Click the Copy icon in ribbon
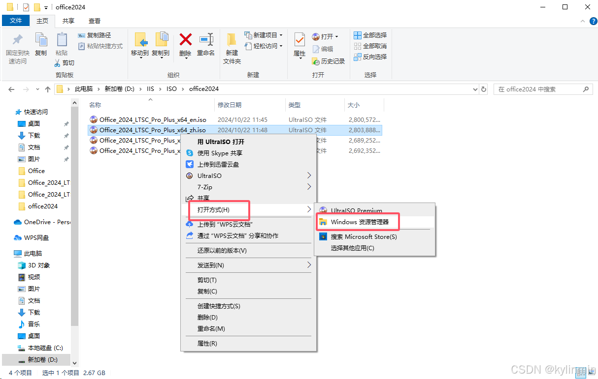Screen dimensions: 598x379 point(41,40)
